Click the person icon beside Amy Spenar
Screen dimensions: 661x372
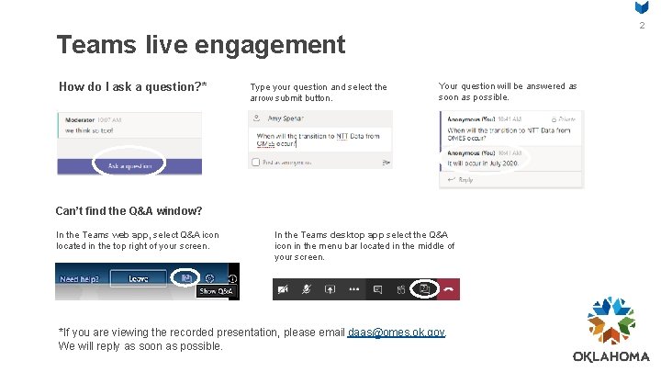pos(256,118)
